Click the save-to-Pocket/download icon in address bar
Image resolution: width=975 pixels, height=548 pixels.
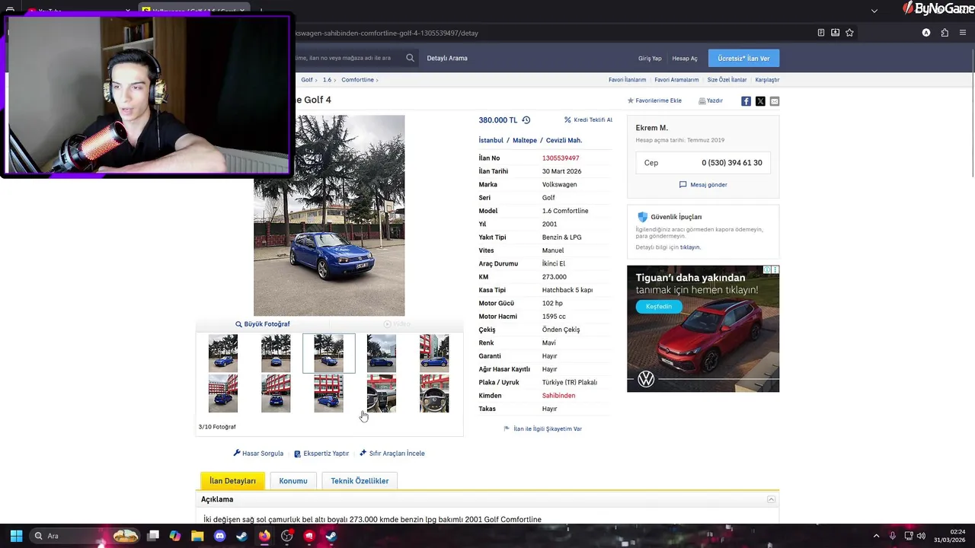click(835, 33)
